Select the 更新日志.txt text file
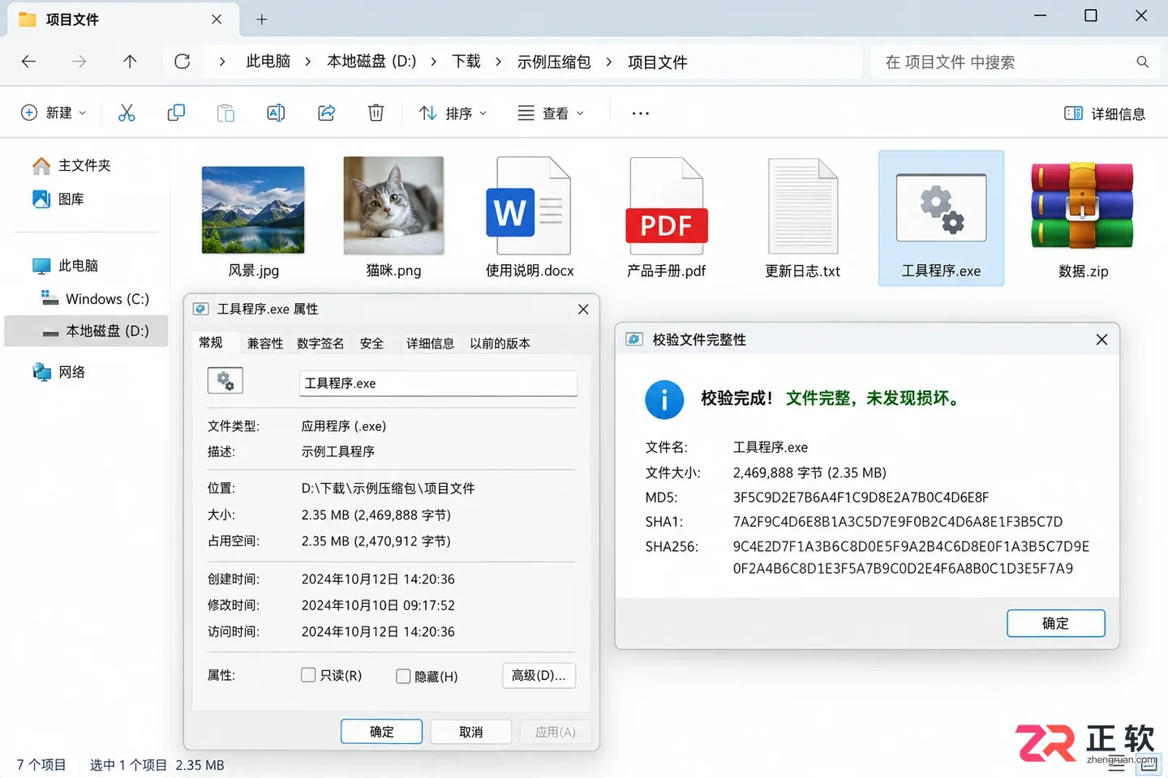Screen dimensions: 1168x778 803,220
